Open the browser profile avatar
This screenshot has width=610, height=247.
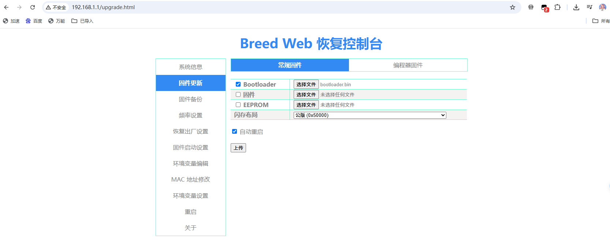[x=602, y=7]
